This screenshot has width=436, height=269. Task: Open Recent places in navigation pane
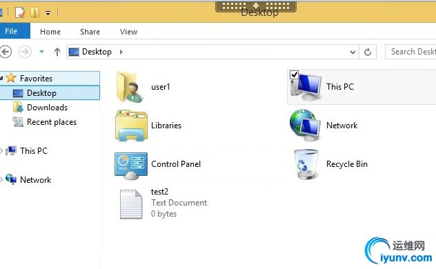52,122
